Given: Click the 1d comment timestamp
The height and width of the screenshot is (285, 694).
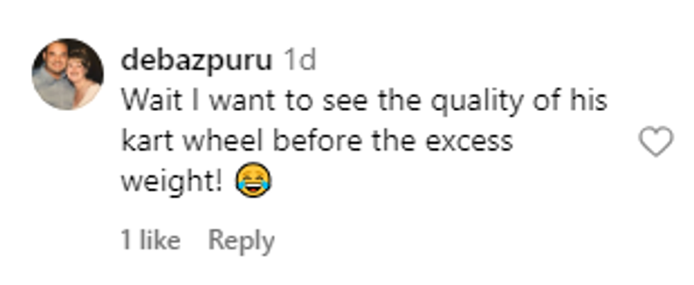Looking at the screenshot, I should (x=300, y=59).
